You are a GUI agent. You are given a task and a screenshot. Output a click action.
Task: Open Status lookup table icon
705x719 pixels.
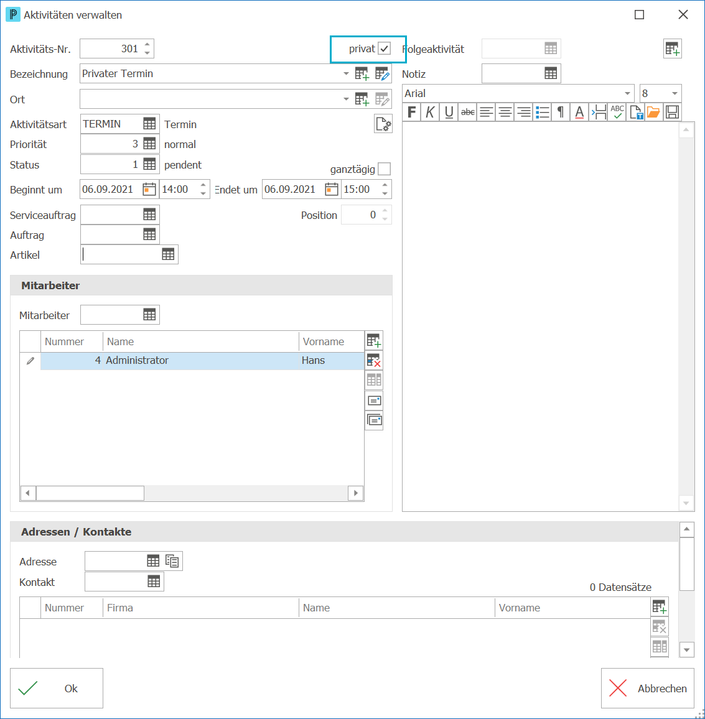coord(149,164)
